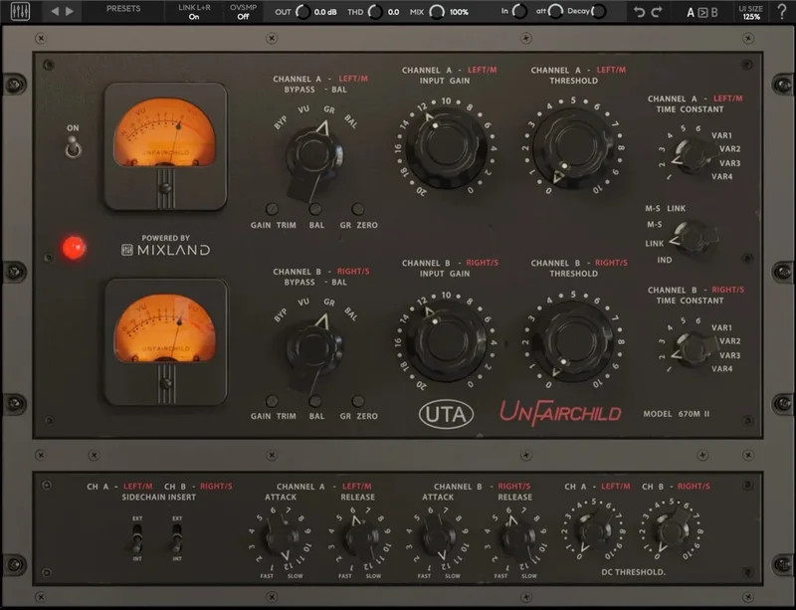Select VAR4 on Channel B time constant
This screenshot has width=796, height=610.
pos(721,369)
